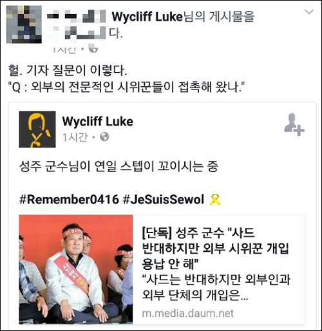The image size is (322, 331).
Task: Open the Seongju governor article photo
Action: point(76,269)
